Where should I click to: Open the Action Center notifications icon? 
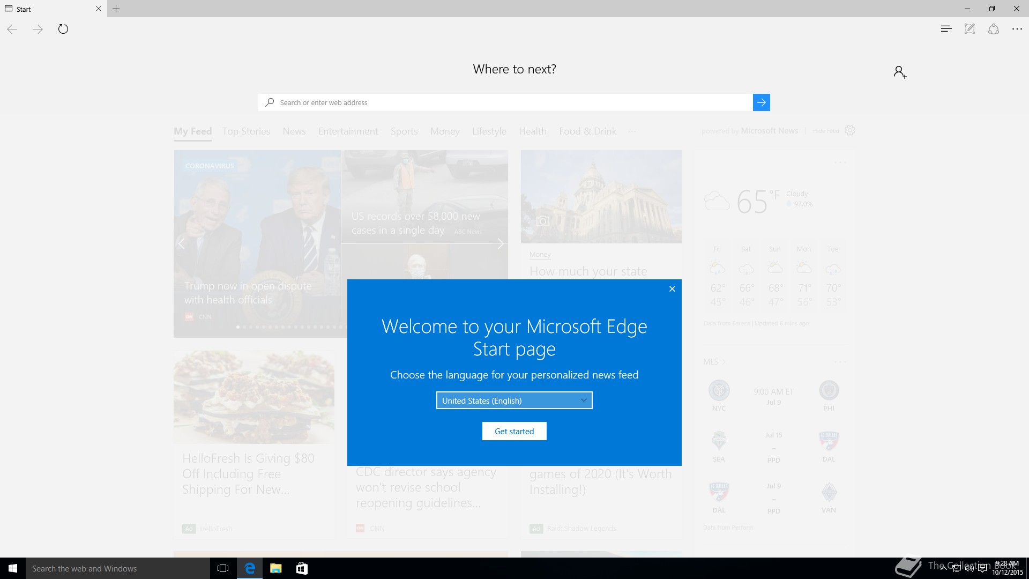pyautogui.click(x=982, y=568)
